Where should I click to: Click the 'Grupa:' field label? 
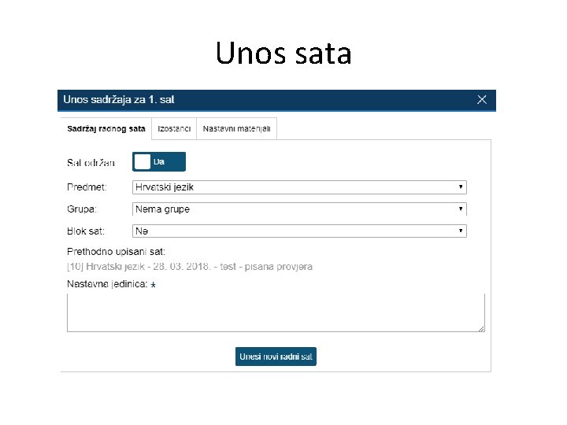click(x=82, y=209)
